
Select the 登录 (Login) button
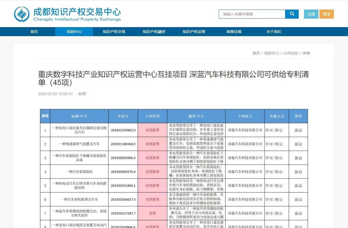tap(327, 13)
